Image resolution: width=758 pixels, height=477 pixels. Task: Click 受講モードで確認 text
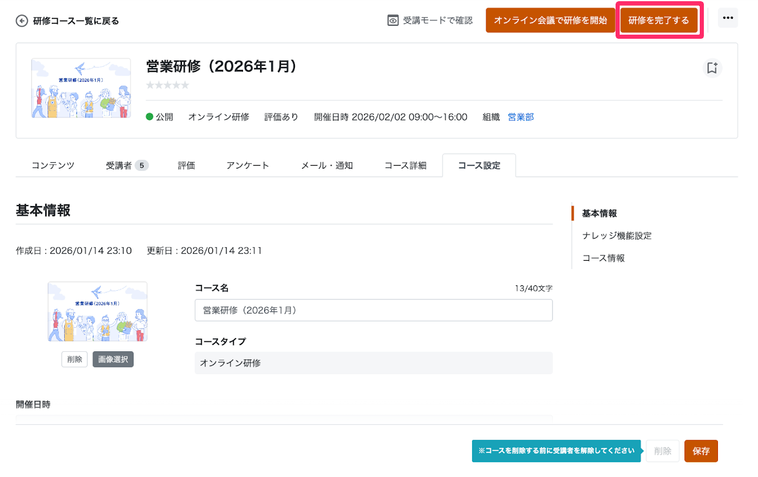(438, 21)
